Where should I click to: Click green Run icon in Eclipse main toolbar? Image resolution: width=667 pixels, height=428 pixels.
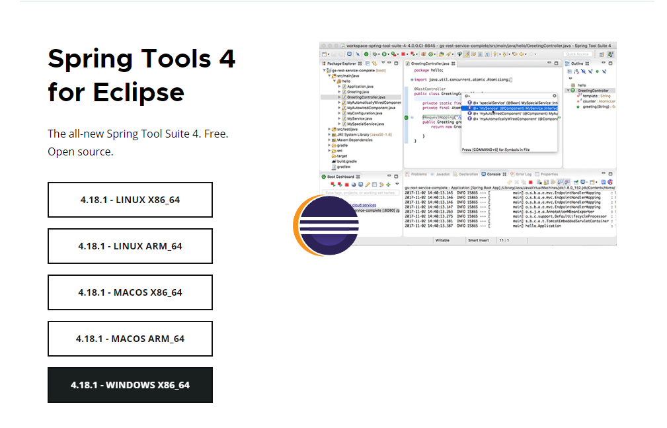point(385,54)
